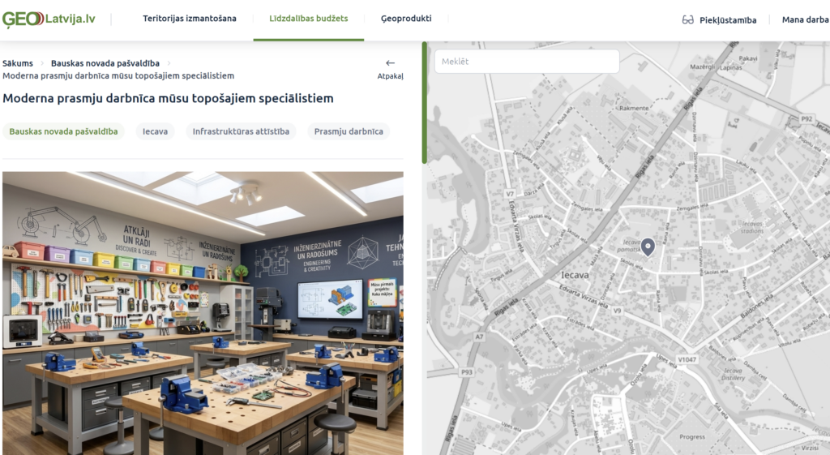
Task: Click the GEO Latvija.lv logo
Action: pos(49,19)
